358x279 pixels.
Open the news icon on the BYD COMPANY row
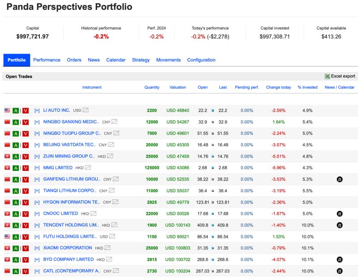pos(339,259)
